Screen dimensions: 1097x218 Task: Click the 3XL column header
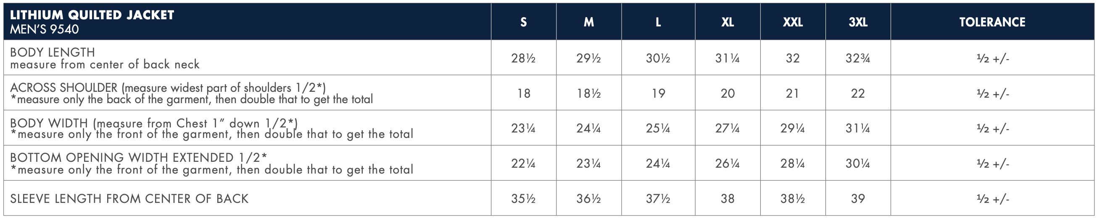pos(858,22)
